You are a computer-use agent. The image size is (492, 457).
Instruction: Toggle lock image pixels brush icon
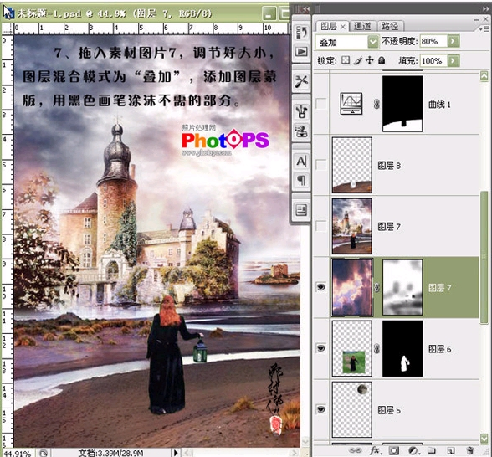click(x=358, y=60)
